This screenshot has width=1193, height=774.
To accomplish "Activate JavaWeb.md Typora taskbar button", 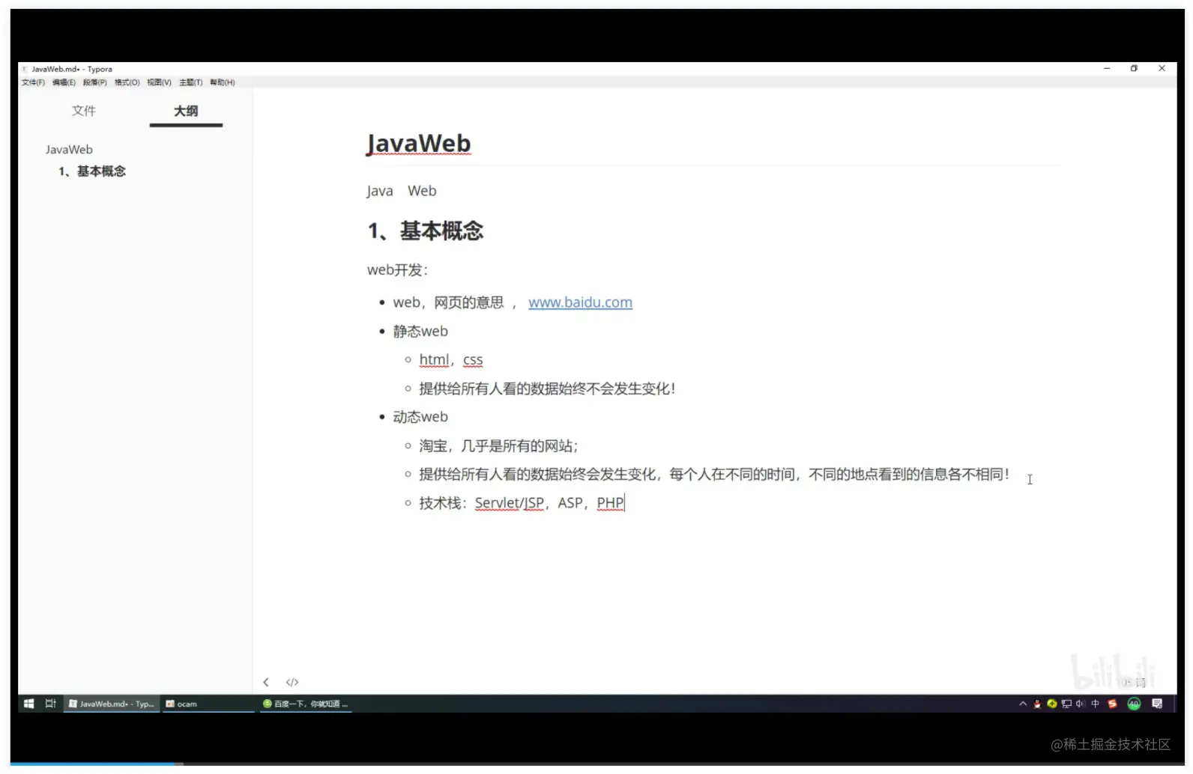I will pos(112,704).
